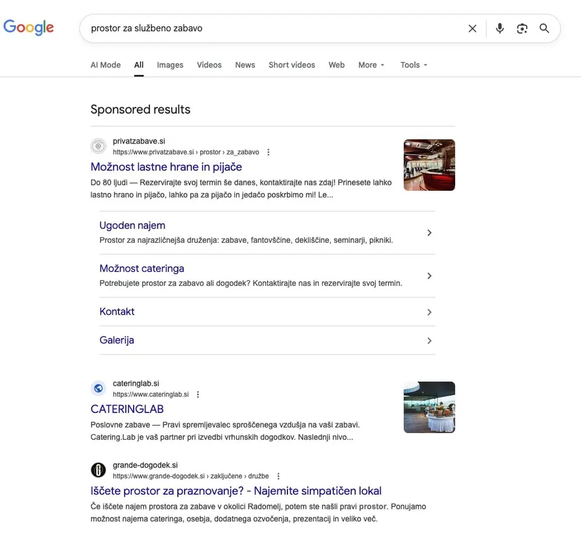Screen dimensions: 581x536
Task: Click the privatzabave.si breadcrumb URL text
Action: tap(186, 152)
